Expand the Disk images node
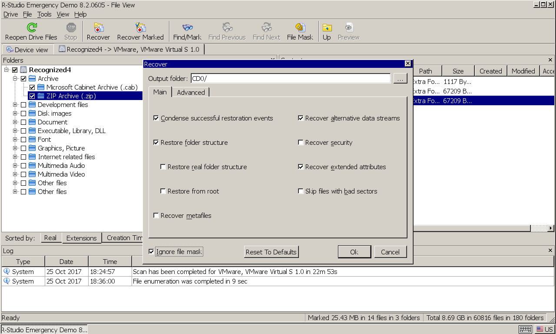Screen dimensions: 556x334 coord(16,114)
